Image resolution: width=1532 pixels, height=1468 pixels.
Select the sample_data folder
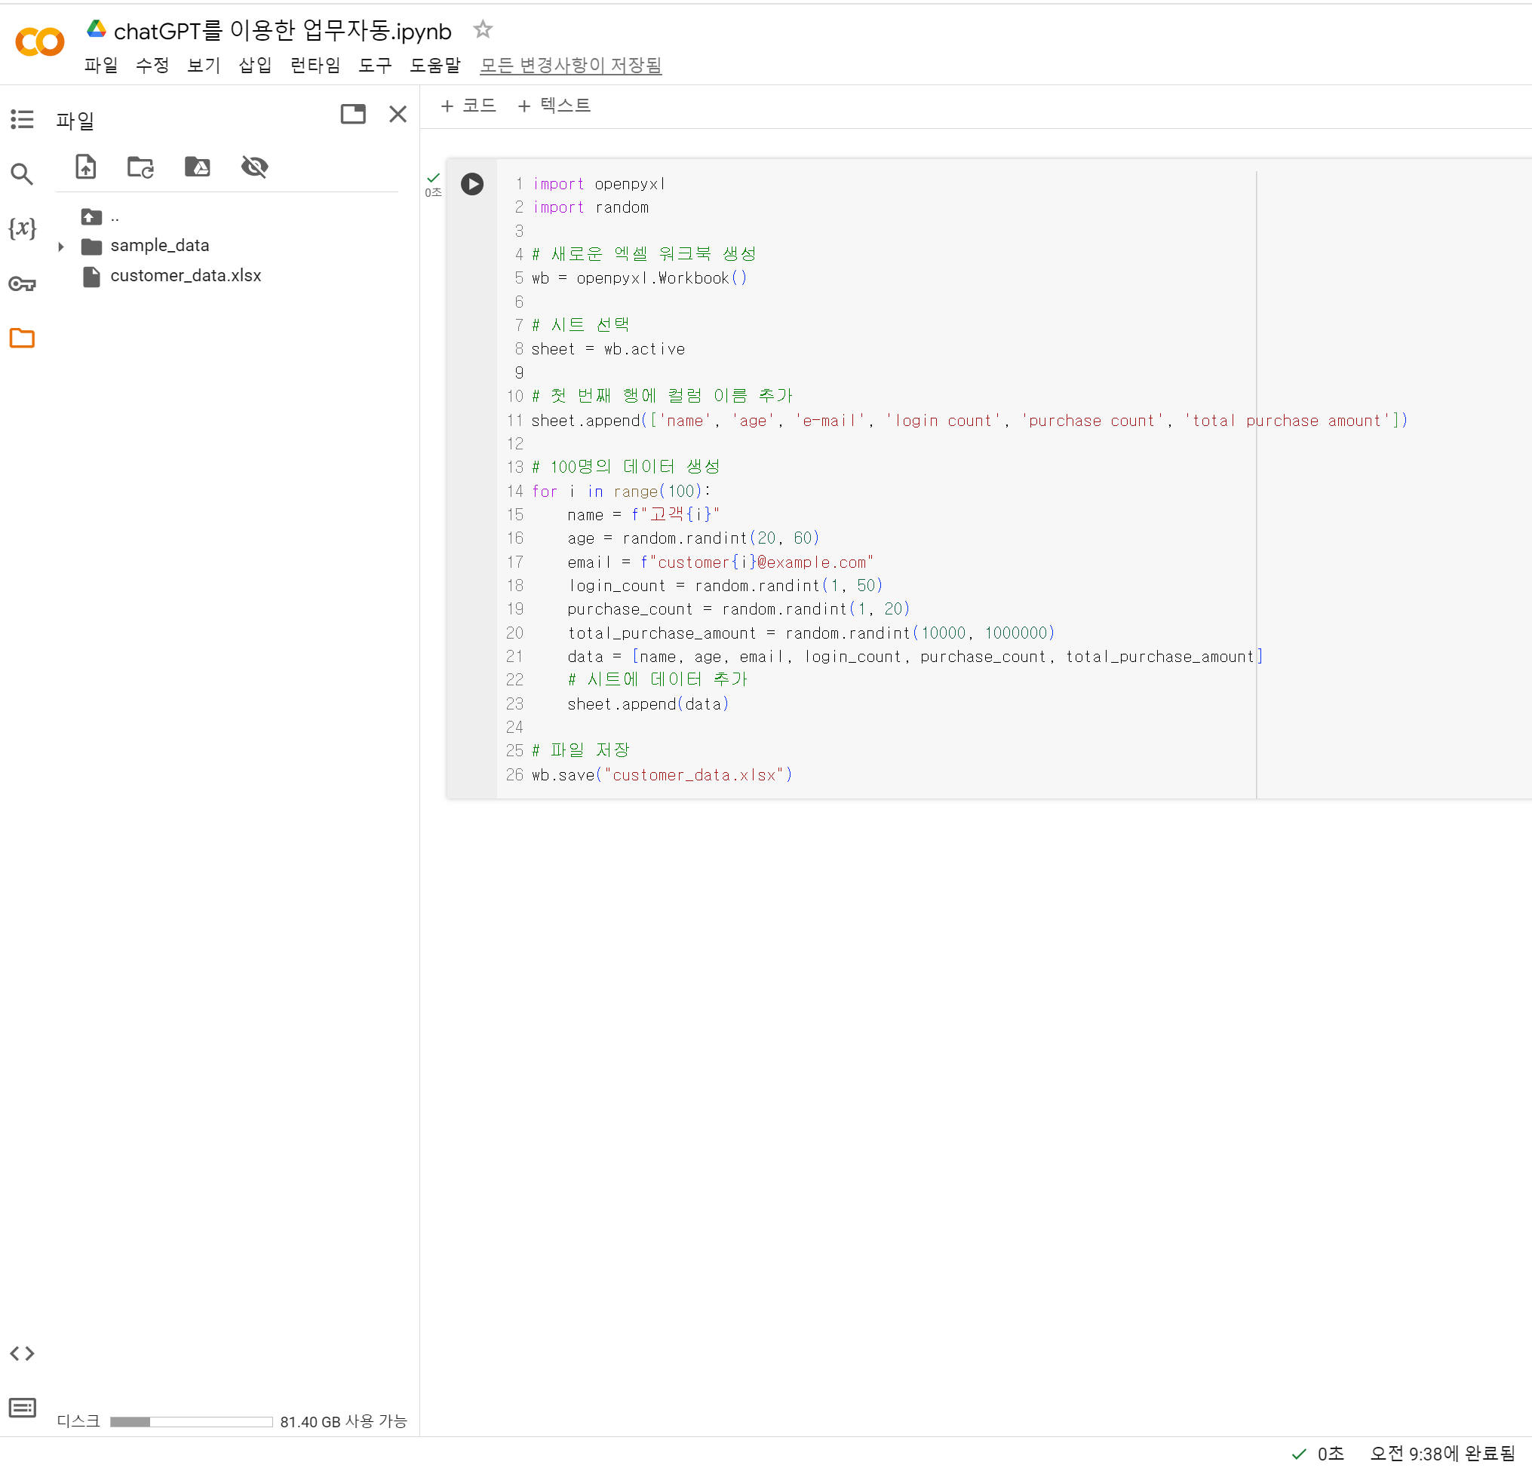[x=159, y=245]
